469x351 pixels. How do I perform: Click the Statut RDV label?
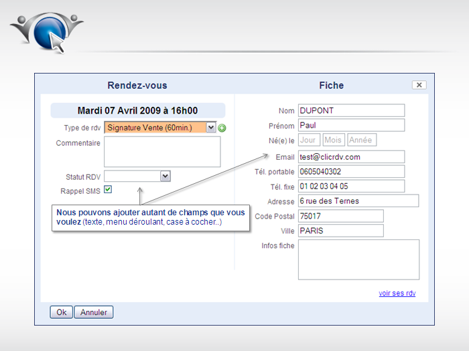pos(83,177)
